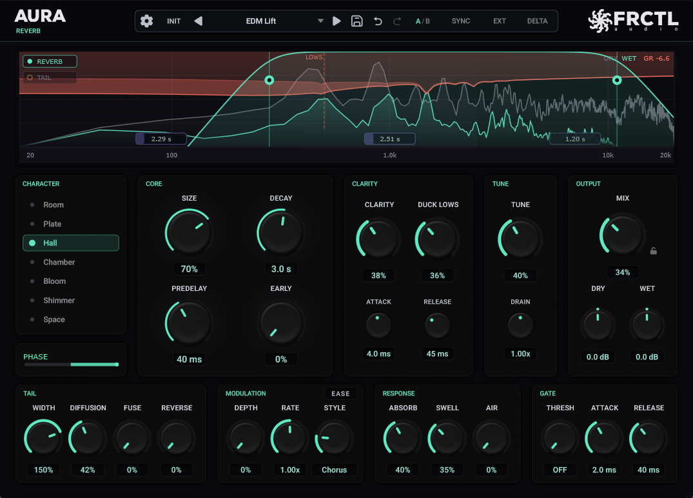Click the PHASE slider

(71, 364)
